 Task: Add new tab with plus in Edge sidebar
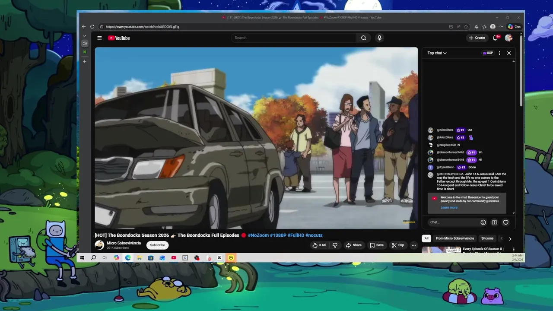pyautogui.click(x=85, y=61)
